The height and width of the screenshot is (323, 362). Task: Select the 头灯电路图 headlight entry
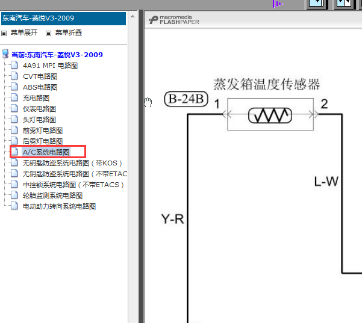(39, 120)
